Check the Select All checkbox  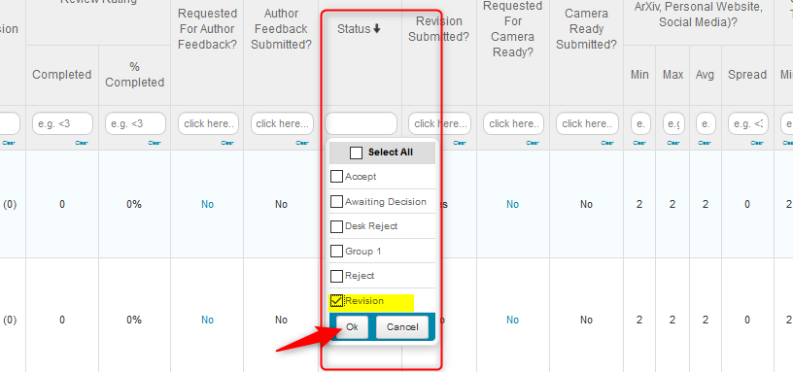[x=356, y=152]
